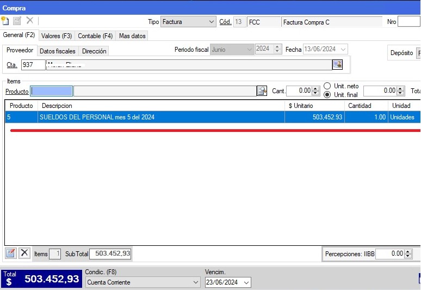Screen dimensions: 421x290
Task: Open the Vencim. date picker dropdown
Action: [247, 282]
